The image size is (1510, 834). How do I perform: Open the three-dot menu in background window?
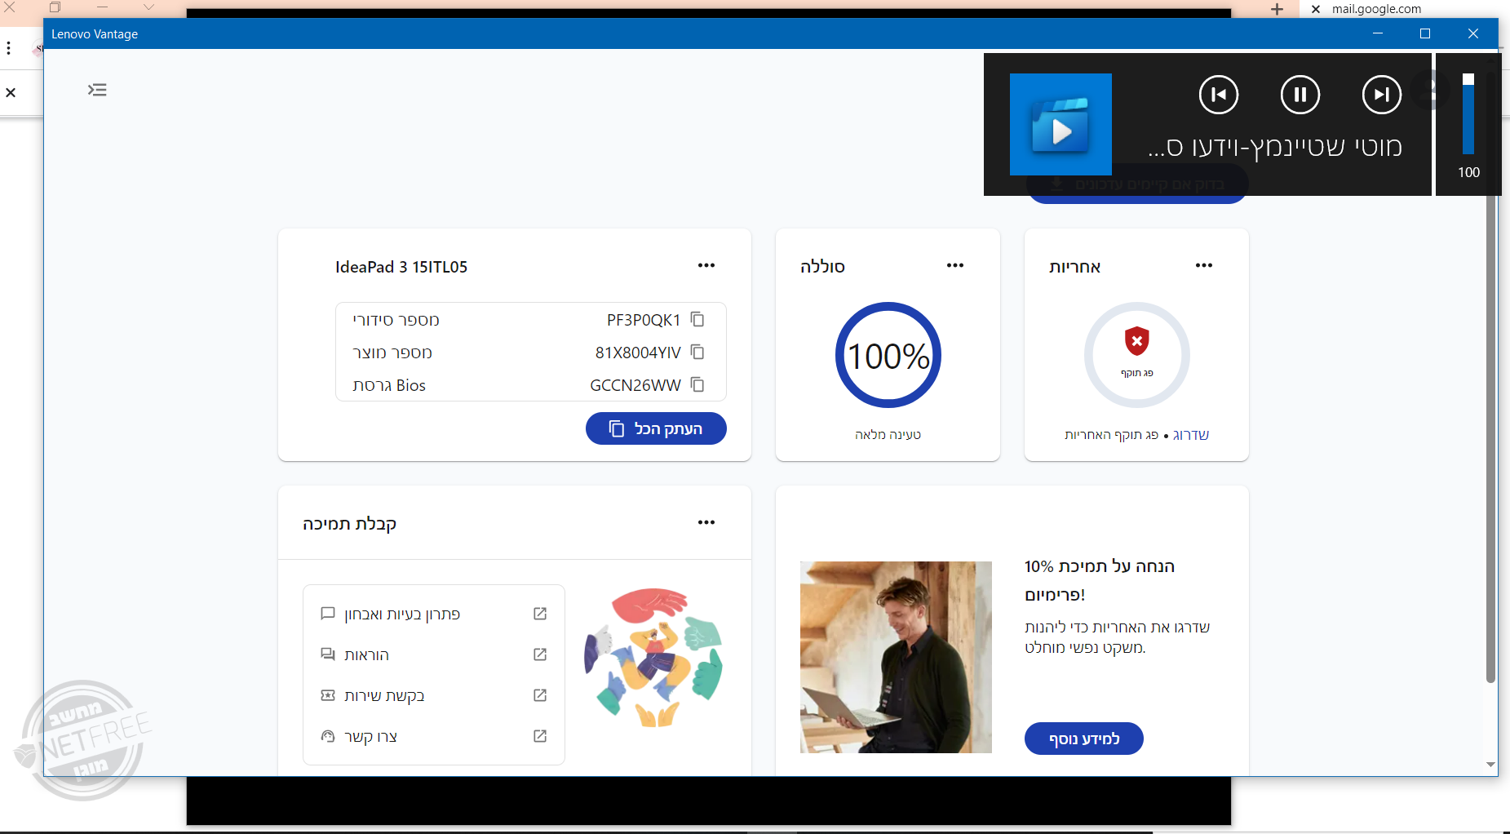pyautogui.click(x=9, y=48)
